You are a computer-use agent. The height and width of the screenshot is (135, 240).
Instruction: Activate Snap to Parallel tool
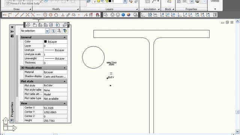pyautogui.click(x=68, y=15)
